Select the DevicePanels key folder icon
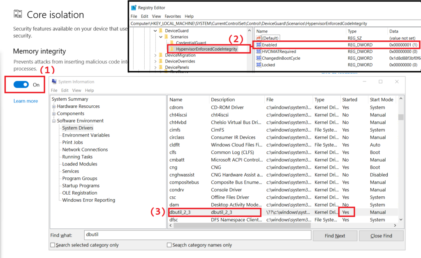 click(x=161, y=67)
